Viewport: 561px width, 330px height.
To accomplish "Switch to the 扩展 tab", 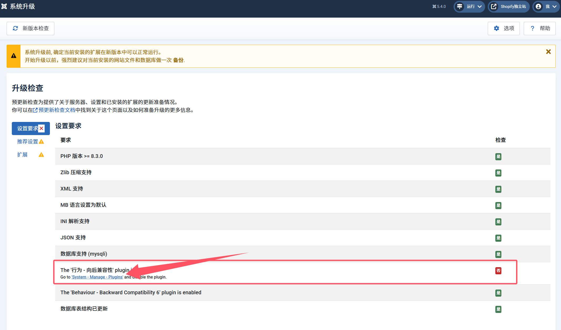I will tap(23, 155).
